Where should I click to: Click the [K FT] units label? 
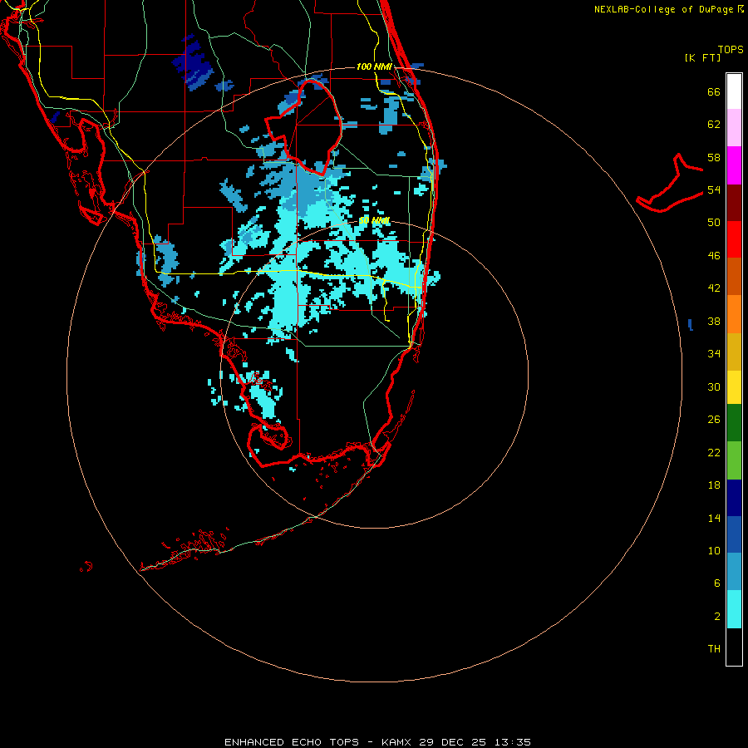(x=703, y=57)
